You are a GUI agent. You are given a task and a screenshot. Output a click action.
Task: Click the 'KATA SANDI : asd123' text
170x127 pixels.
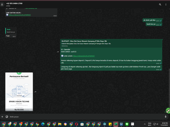point(69,52)
